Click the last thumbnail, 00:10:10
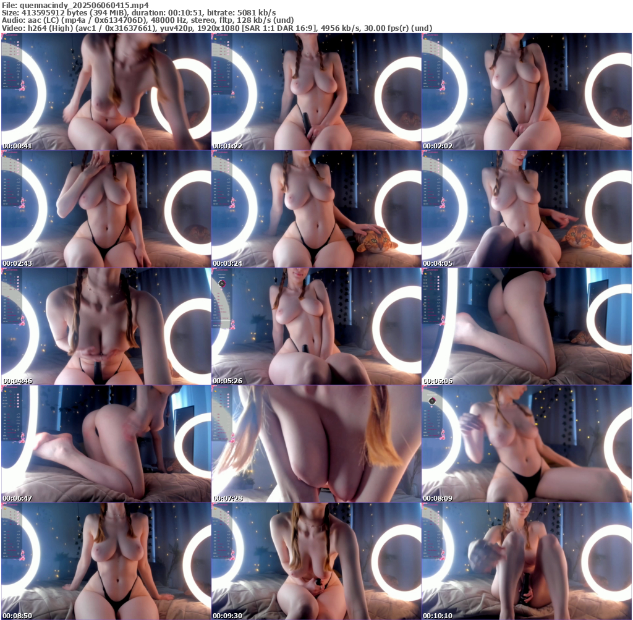Viewport: 633px width, 620px height. tap(527, 561)
